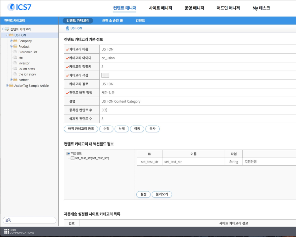
Task: Click the 카테고리 색상 color swatch
Action: [x=105, y=75]
